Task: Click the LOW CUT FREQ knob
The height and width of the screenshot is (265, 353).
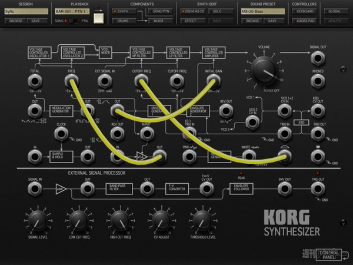Action: click(79, 221)
